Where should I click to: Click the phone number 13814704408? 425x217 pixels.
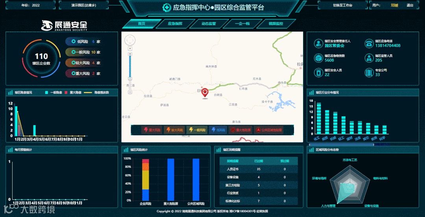tap(388, 46)
